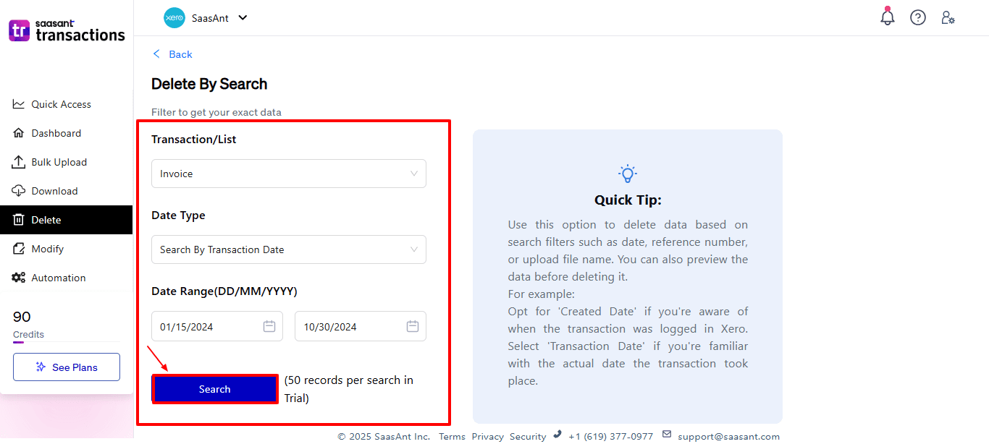Go to Quick Access in sidebar
Viewport: 989px width, 444px height.
point(61,104)
